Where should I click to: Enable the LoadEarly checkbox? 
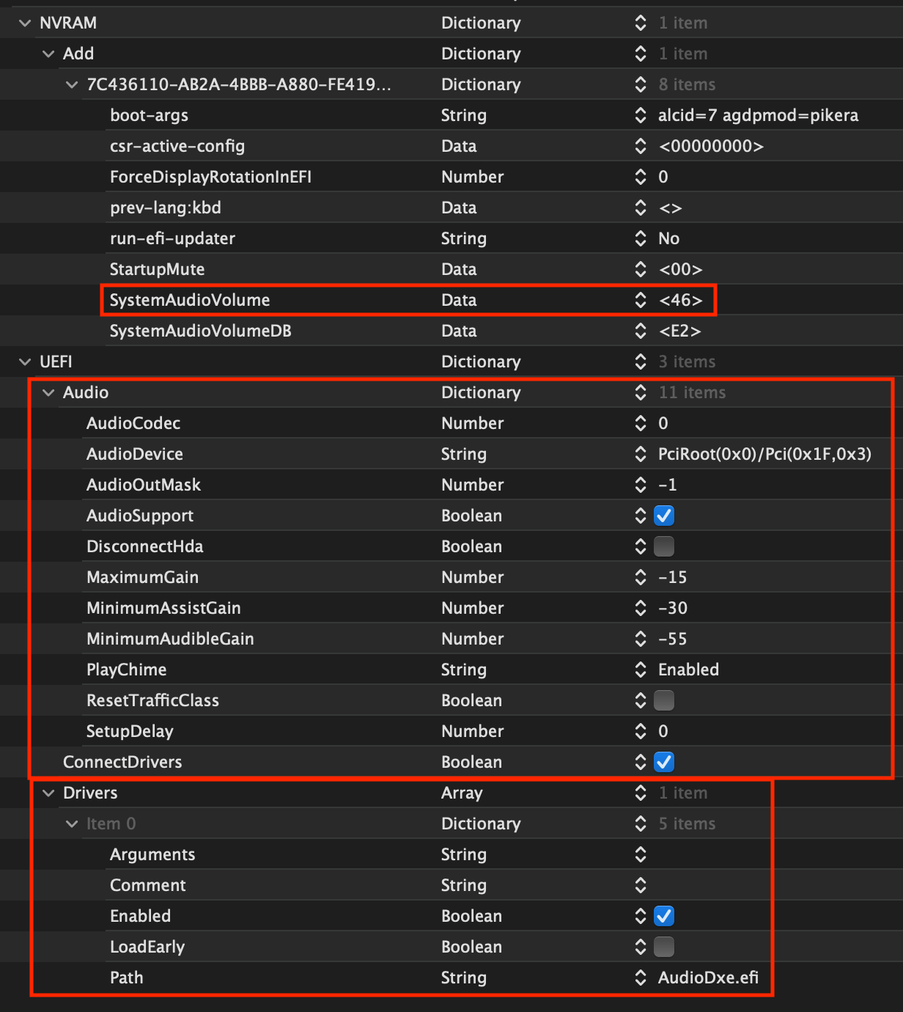pyautogui.click(x=664, y=947)
